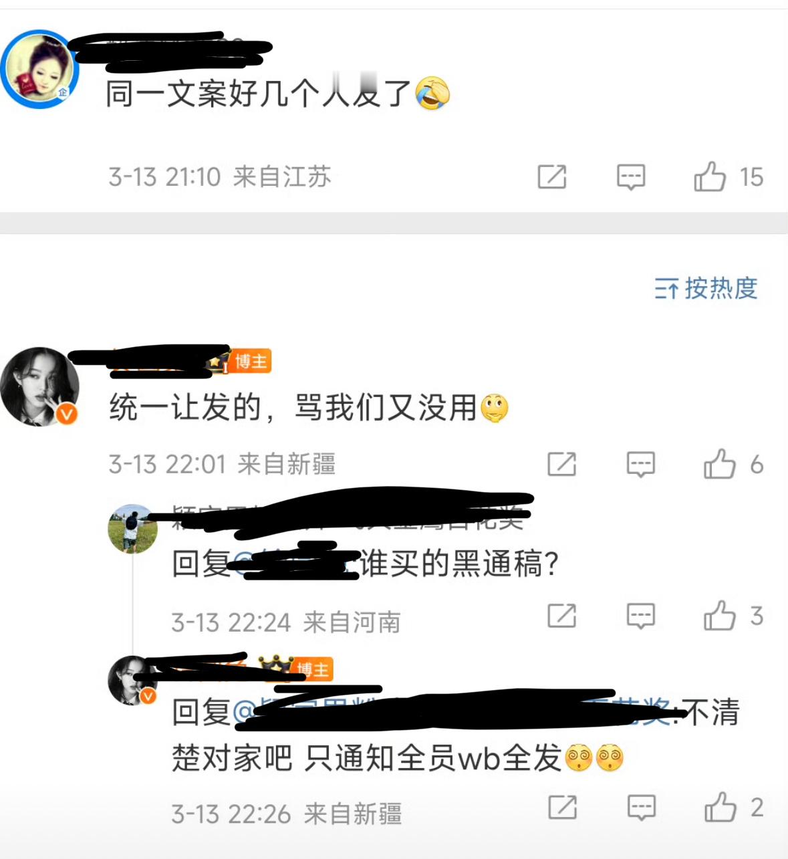Tap the repost icon on the 22:26 reply
Screen dimensions: 788x859
(x=562, y=808)
